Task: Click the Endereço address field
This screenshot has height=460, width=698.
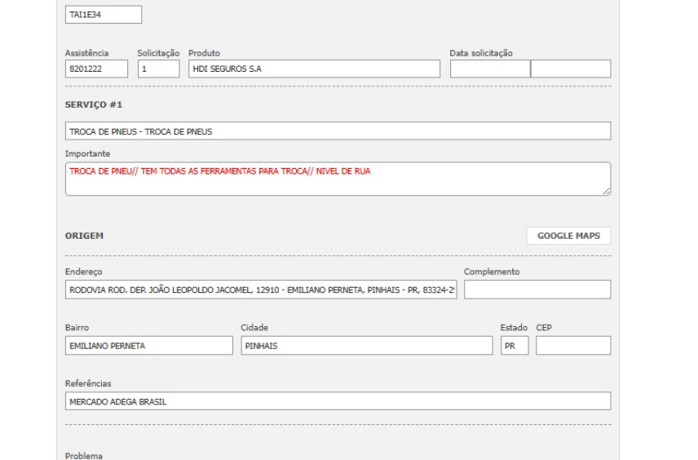Action: tap(261, 290)
